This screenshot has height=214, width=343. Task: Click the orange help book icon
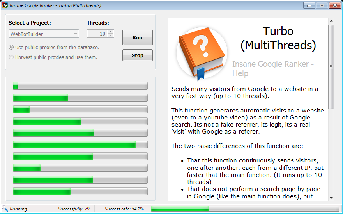(x=202, y=53)
